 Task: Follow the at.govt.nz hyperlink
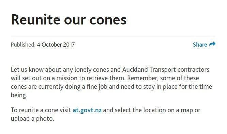coord(87,110)
